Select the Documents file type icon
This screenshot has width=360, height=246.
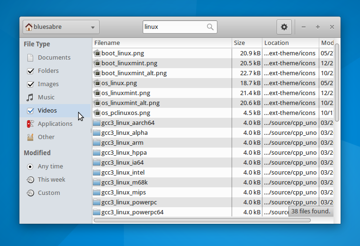pos(30,58)
